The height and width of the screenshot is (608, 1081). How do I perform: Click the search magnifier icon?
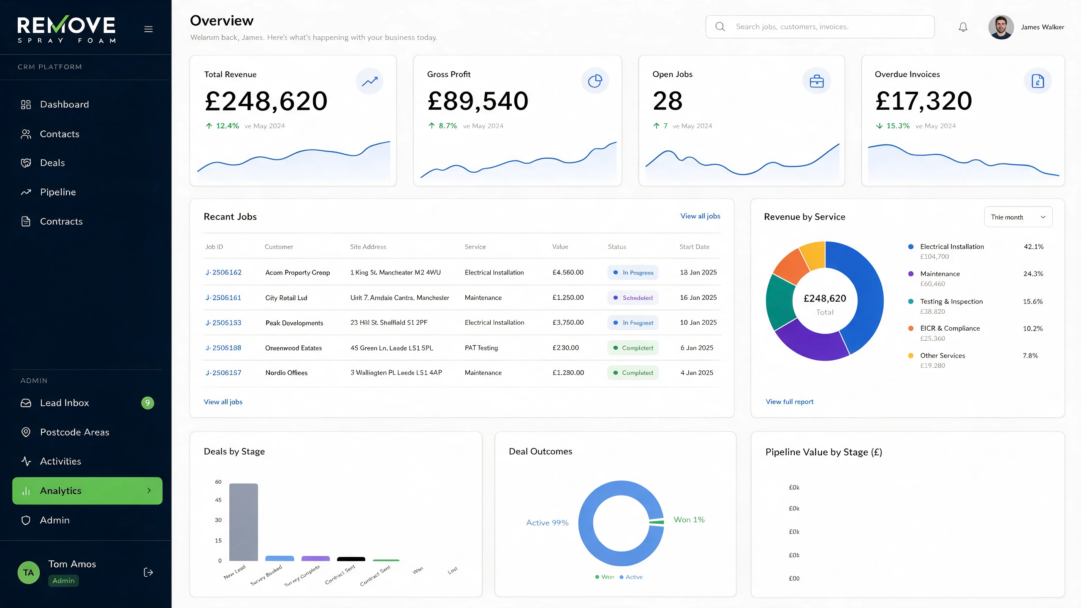pos(720,27)
